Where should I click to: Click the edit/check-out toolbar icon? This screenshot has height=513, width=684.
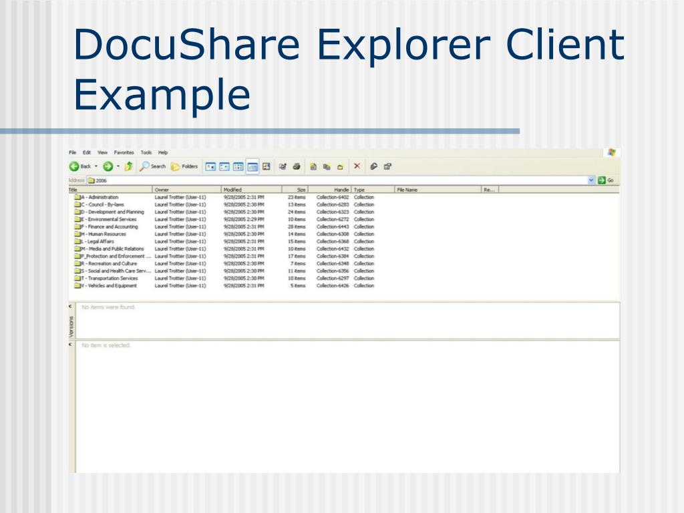tap(283, 166)
